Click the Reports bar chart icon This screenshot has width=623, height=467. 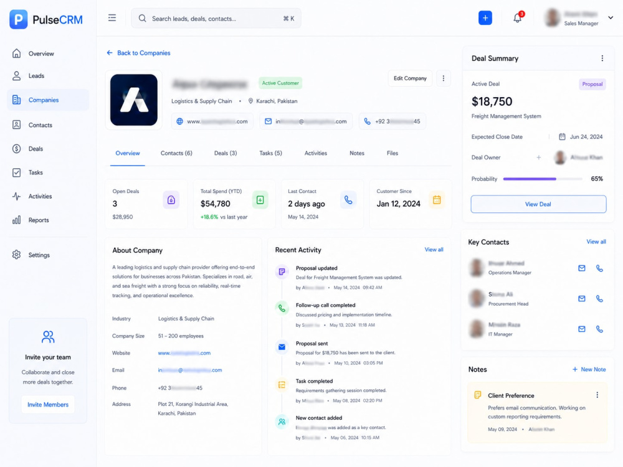(16, 220)
